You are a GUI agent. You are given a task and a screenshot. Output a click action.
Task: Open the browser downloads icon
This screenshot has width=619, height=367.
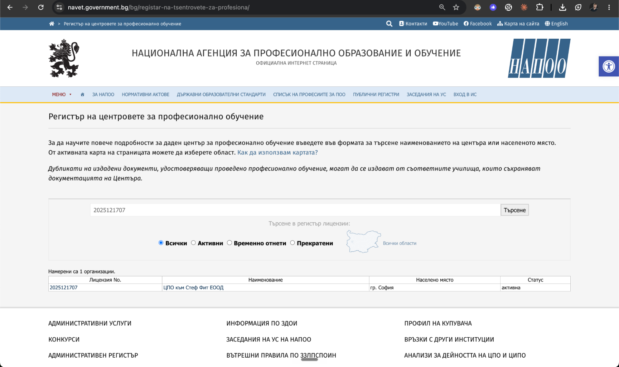[563, 7]
